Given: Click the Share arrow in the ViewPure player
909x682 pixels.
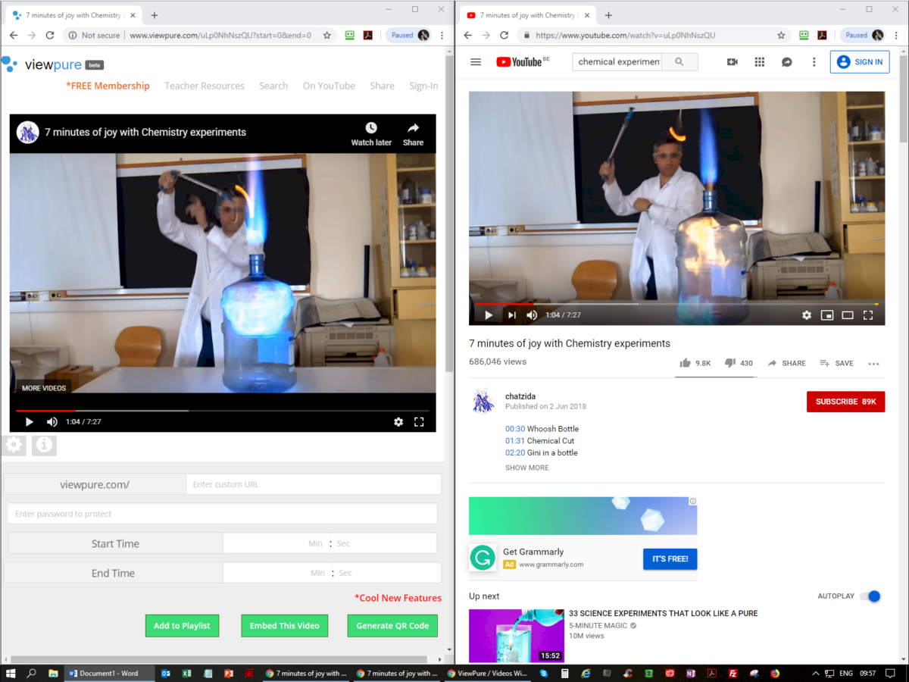Looking at the screenshot, I should click(x=413, y=128).
